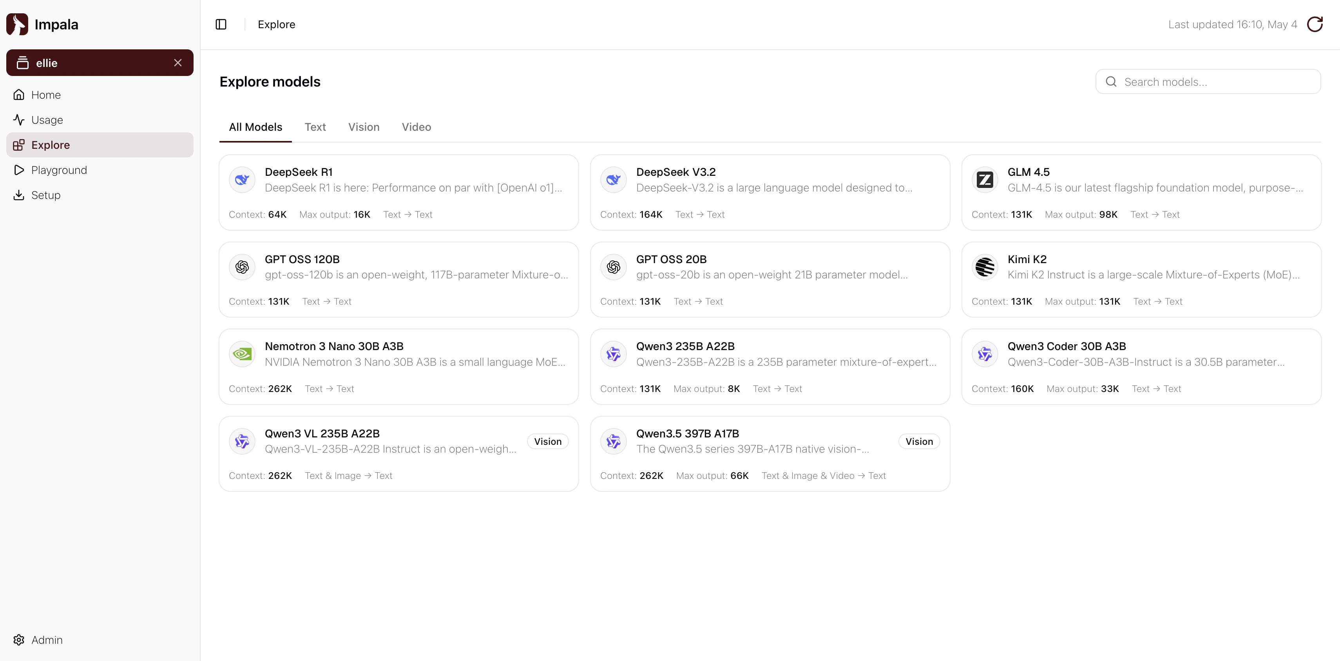Click the GPT OSS 20B logo
Screen dimensions: 1340x661
tap(613, 267)
